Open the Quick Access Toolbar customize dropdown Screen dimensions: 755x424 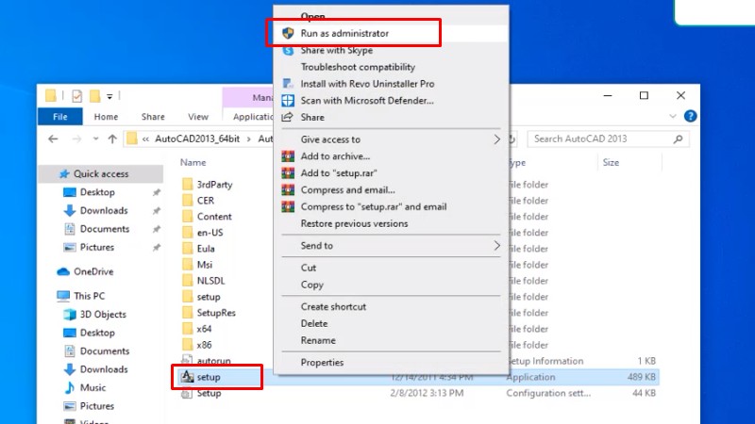pos(111,96)
